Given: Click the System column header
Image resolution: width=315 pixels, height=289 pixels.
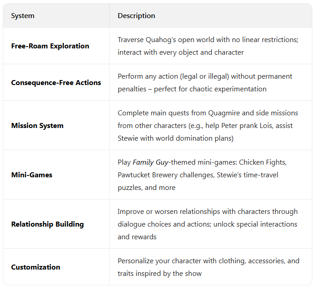Looking at the screenshot, I should coord(23,16).
